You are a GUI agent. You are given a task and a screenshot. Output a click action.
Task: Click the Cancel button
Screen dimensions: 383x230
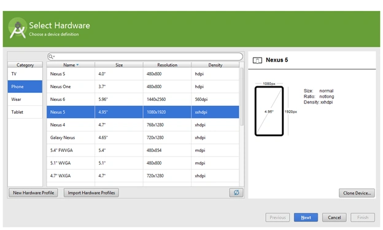pyautogui.click(x=334, y=218)
